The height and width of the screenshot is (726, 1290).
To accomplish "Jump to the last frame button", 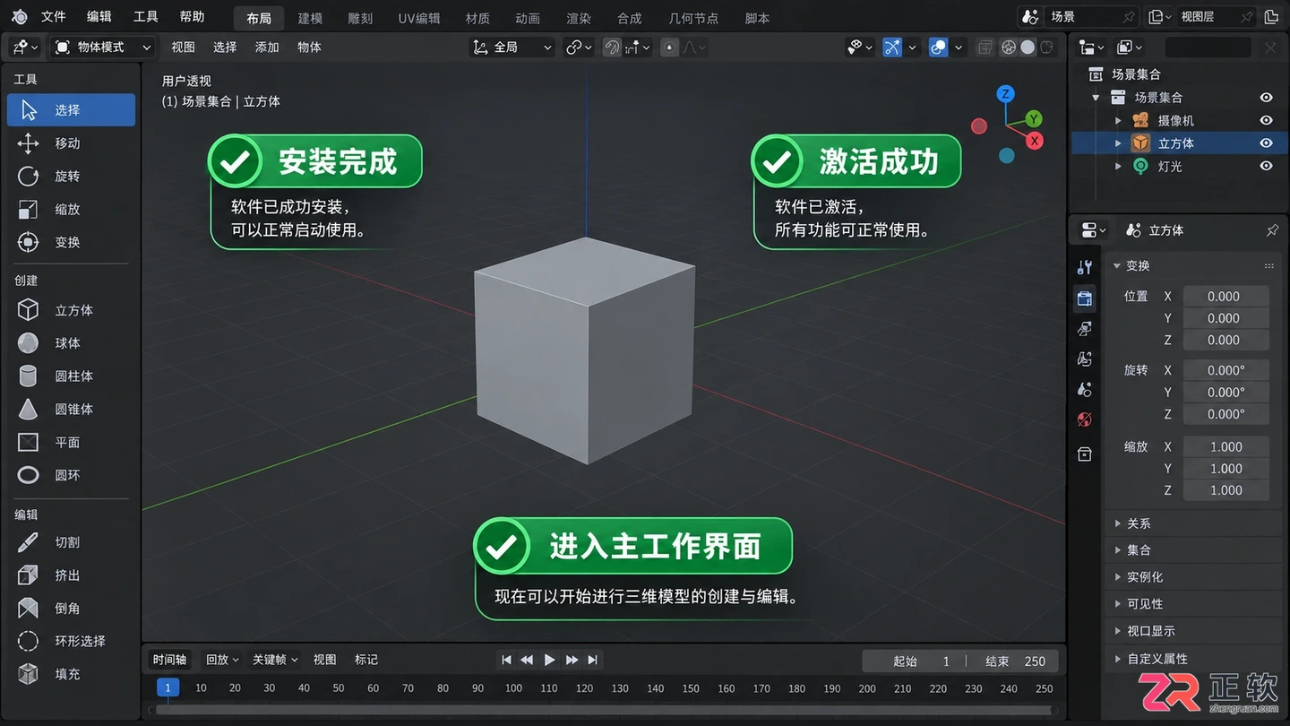I will pyautogui.click(x=592, y=660).
